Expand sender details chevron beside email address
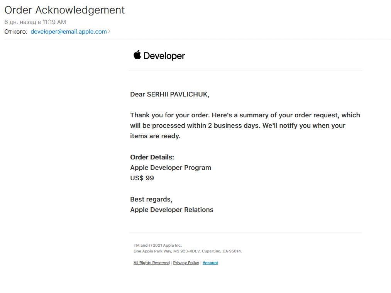This screenshot has width=391, height=293. click(109, 31)
